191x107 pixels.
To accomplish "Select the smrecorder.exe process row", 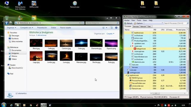I will pyautogui.click(x=155, y=86).
